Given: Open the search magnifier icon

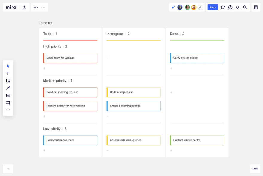Looking at the screenshot, I should pyautogui.click(x=245, y=7).
